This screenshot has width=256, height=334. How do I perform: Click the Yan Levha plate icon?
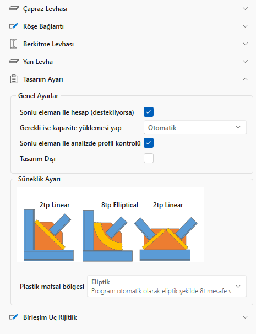tap(14, 61)
